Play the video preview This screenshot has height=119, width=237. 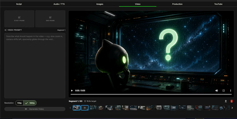(x=72, y=91)
